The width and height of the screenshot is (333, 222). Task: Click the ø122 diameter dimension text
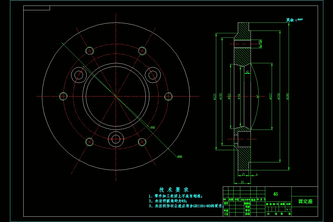click(x=229, y=96)
